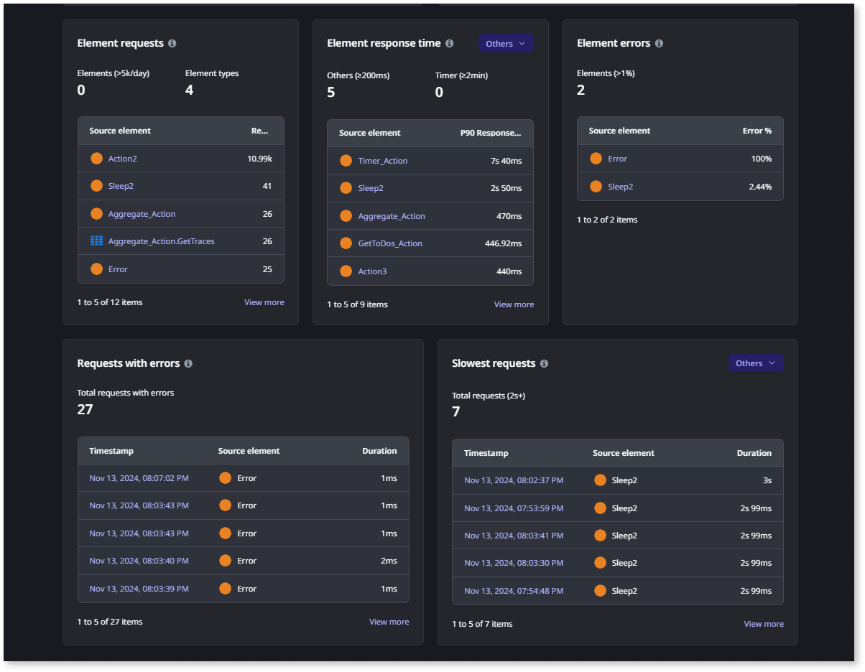Click the info icon beside Requests with errors
This screenshot has width=865, height=672.
pos(188,364)
